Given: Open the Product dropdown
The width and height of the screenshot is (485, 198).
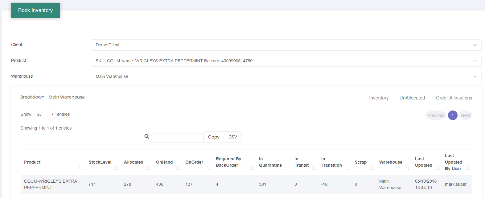Looking at the screenshot, I should pos(286,61).
